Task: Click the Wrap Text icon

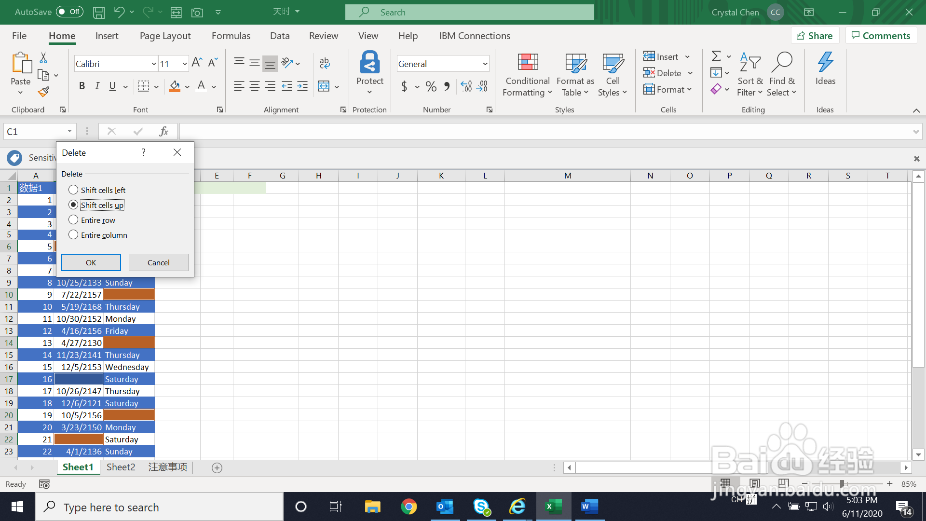Action: (325, 63)
